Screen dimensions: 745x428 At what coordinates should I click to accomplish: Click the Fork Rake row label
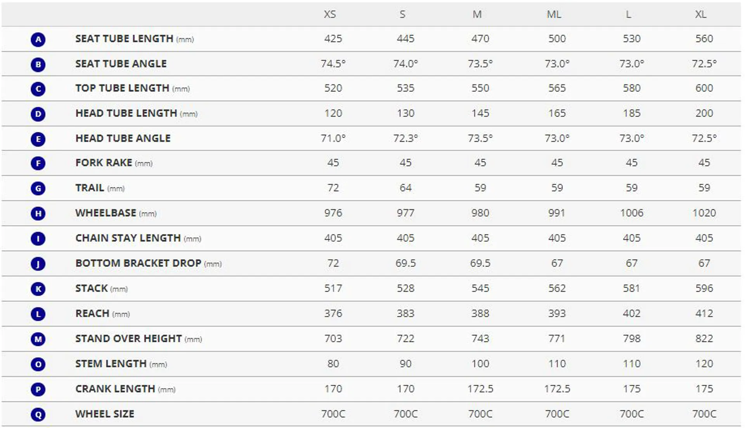pos(114,163)
